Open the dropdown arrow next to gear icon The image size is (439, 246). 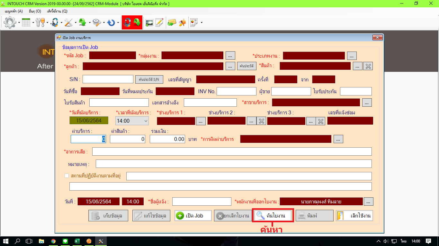pos(19,23)
